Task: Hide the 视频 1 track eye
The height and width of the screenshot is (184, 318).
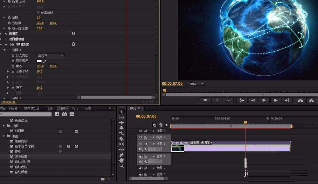Action: click(x=140, y=143)
